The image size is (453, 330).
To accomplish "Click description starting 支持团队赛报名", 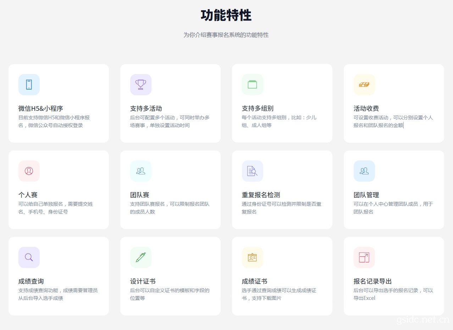I will click(x=170, y=208).
